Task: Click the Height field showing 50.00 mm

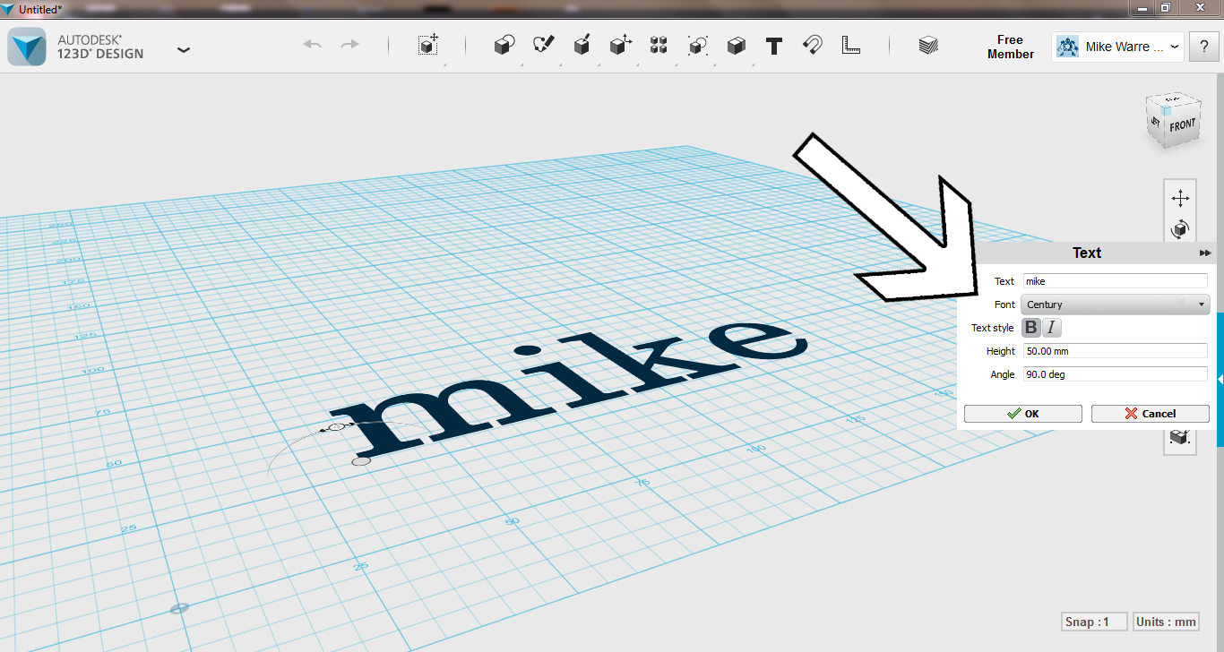Action: coord(1115,351)
